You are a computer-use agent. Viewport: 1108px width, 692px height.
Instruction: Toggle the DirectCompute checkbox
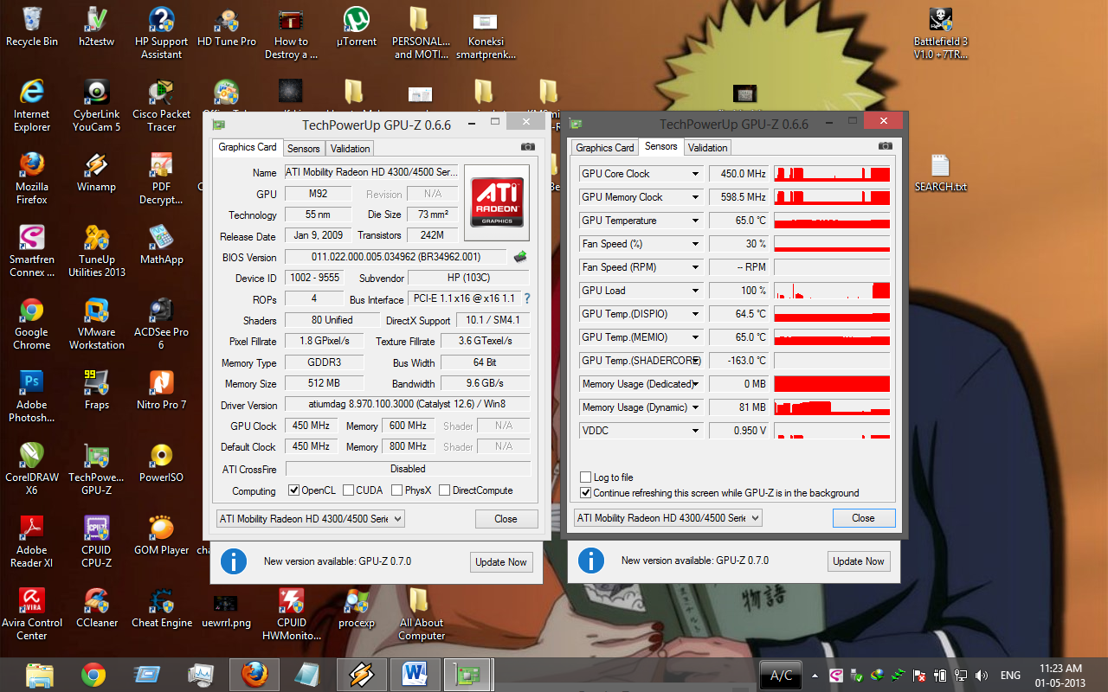(x=444, y=490)
